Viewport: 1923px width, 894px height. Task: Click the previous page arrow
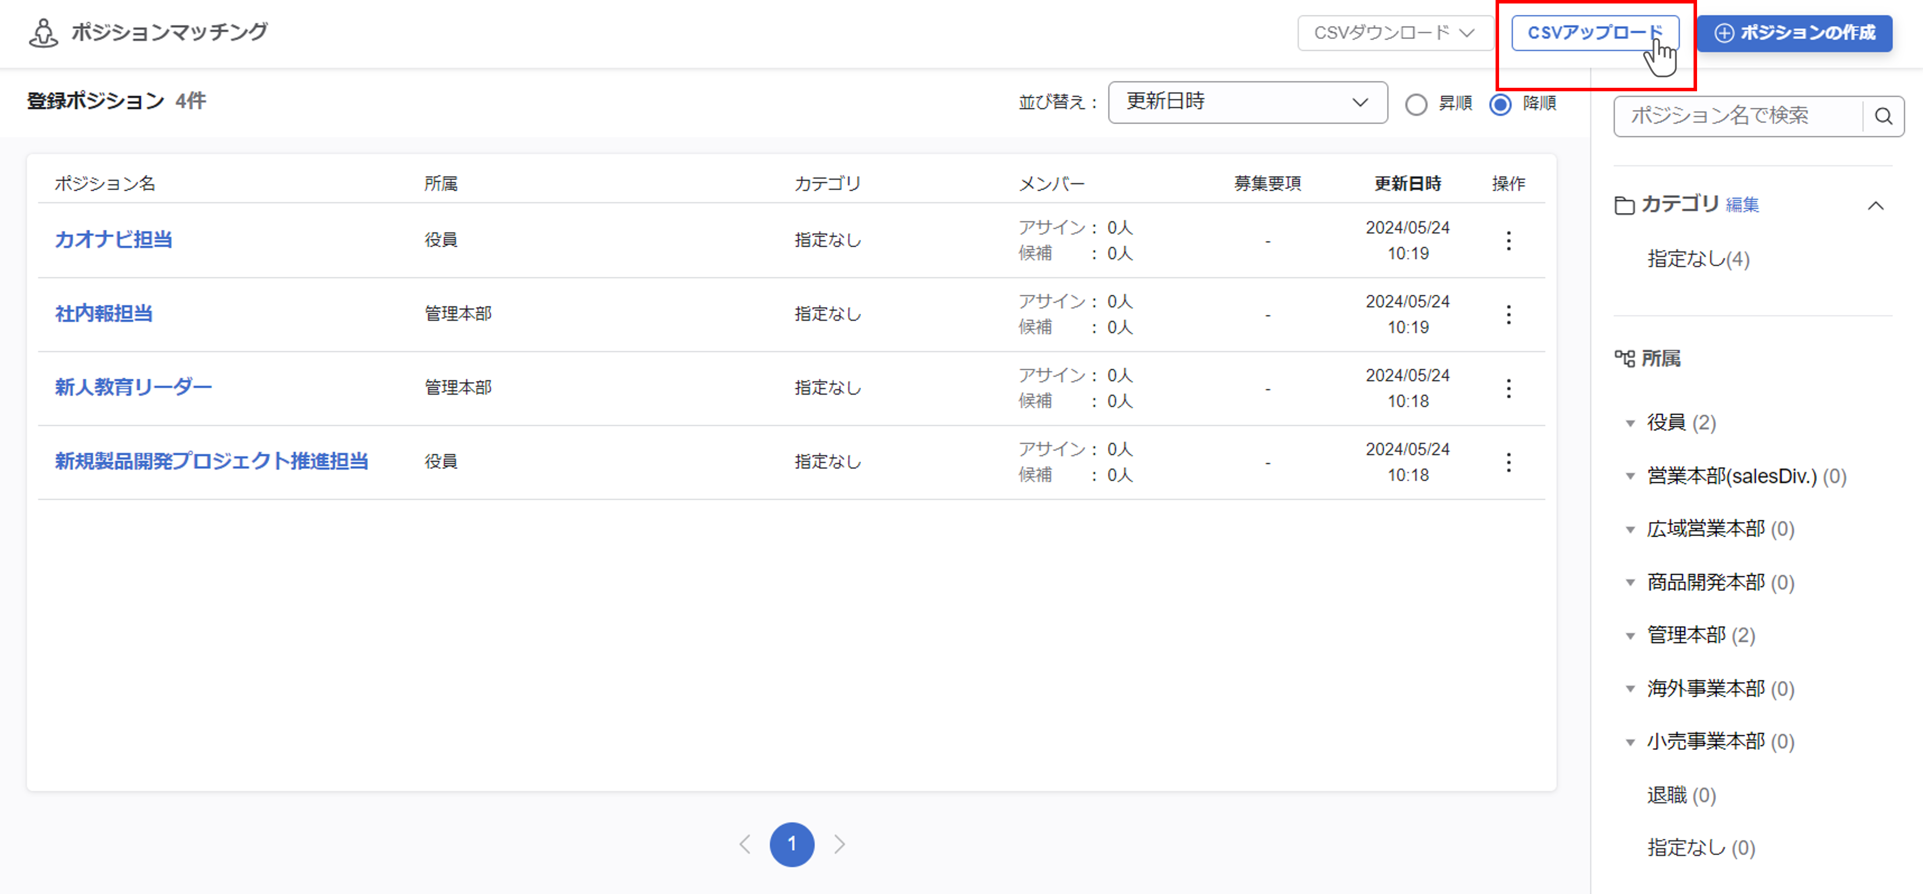click(x=744, y=844)
